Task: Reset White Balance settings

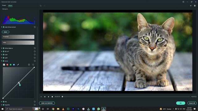Action: pos(35,48)
